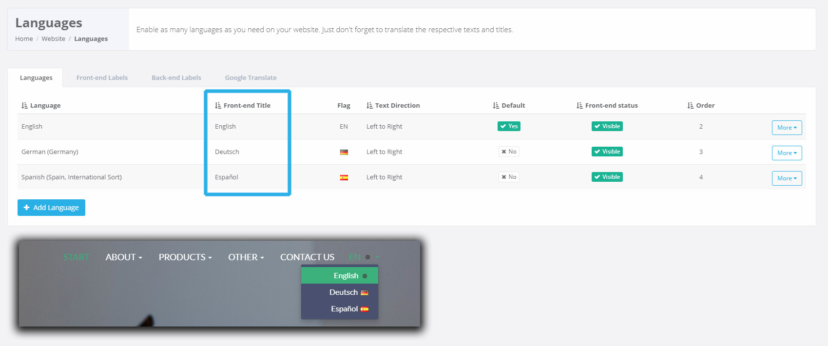Select Español in the language dropdown
This screenshot has height=346, width=828.
(x=340, y=309)
